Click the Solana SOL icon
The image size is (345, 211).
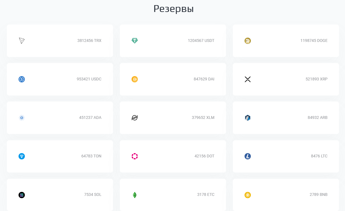[22, 195]
